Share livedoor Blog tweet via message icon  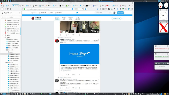pos(79,74)
